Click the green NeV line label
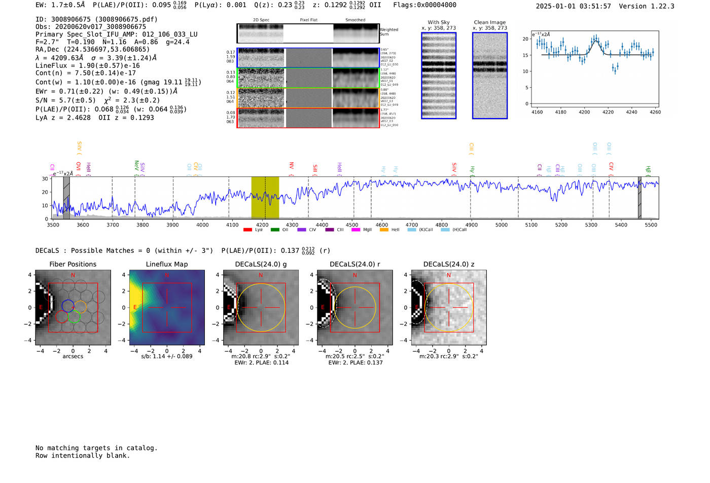 coord(136,168)
